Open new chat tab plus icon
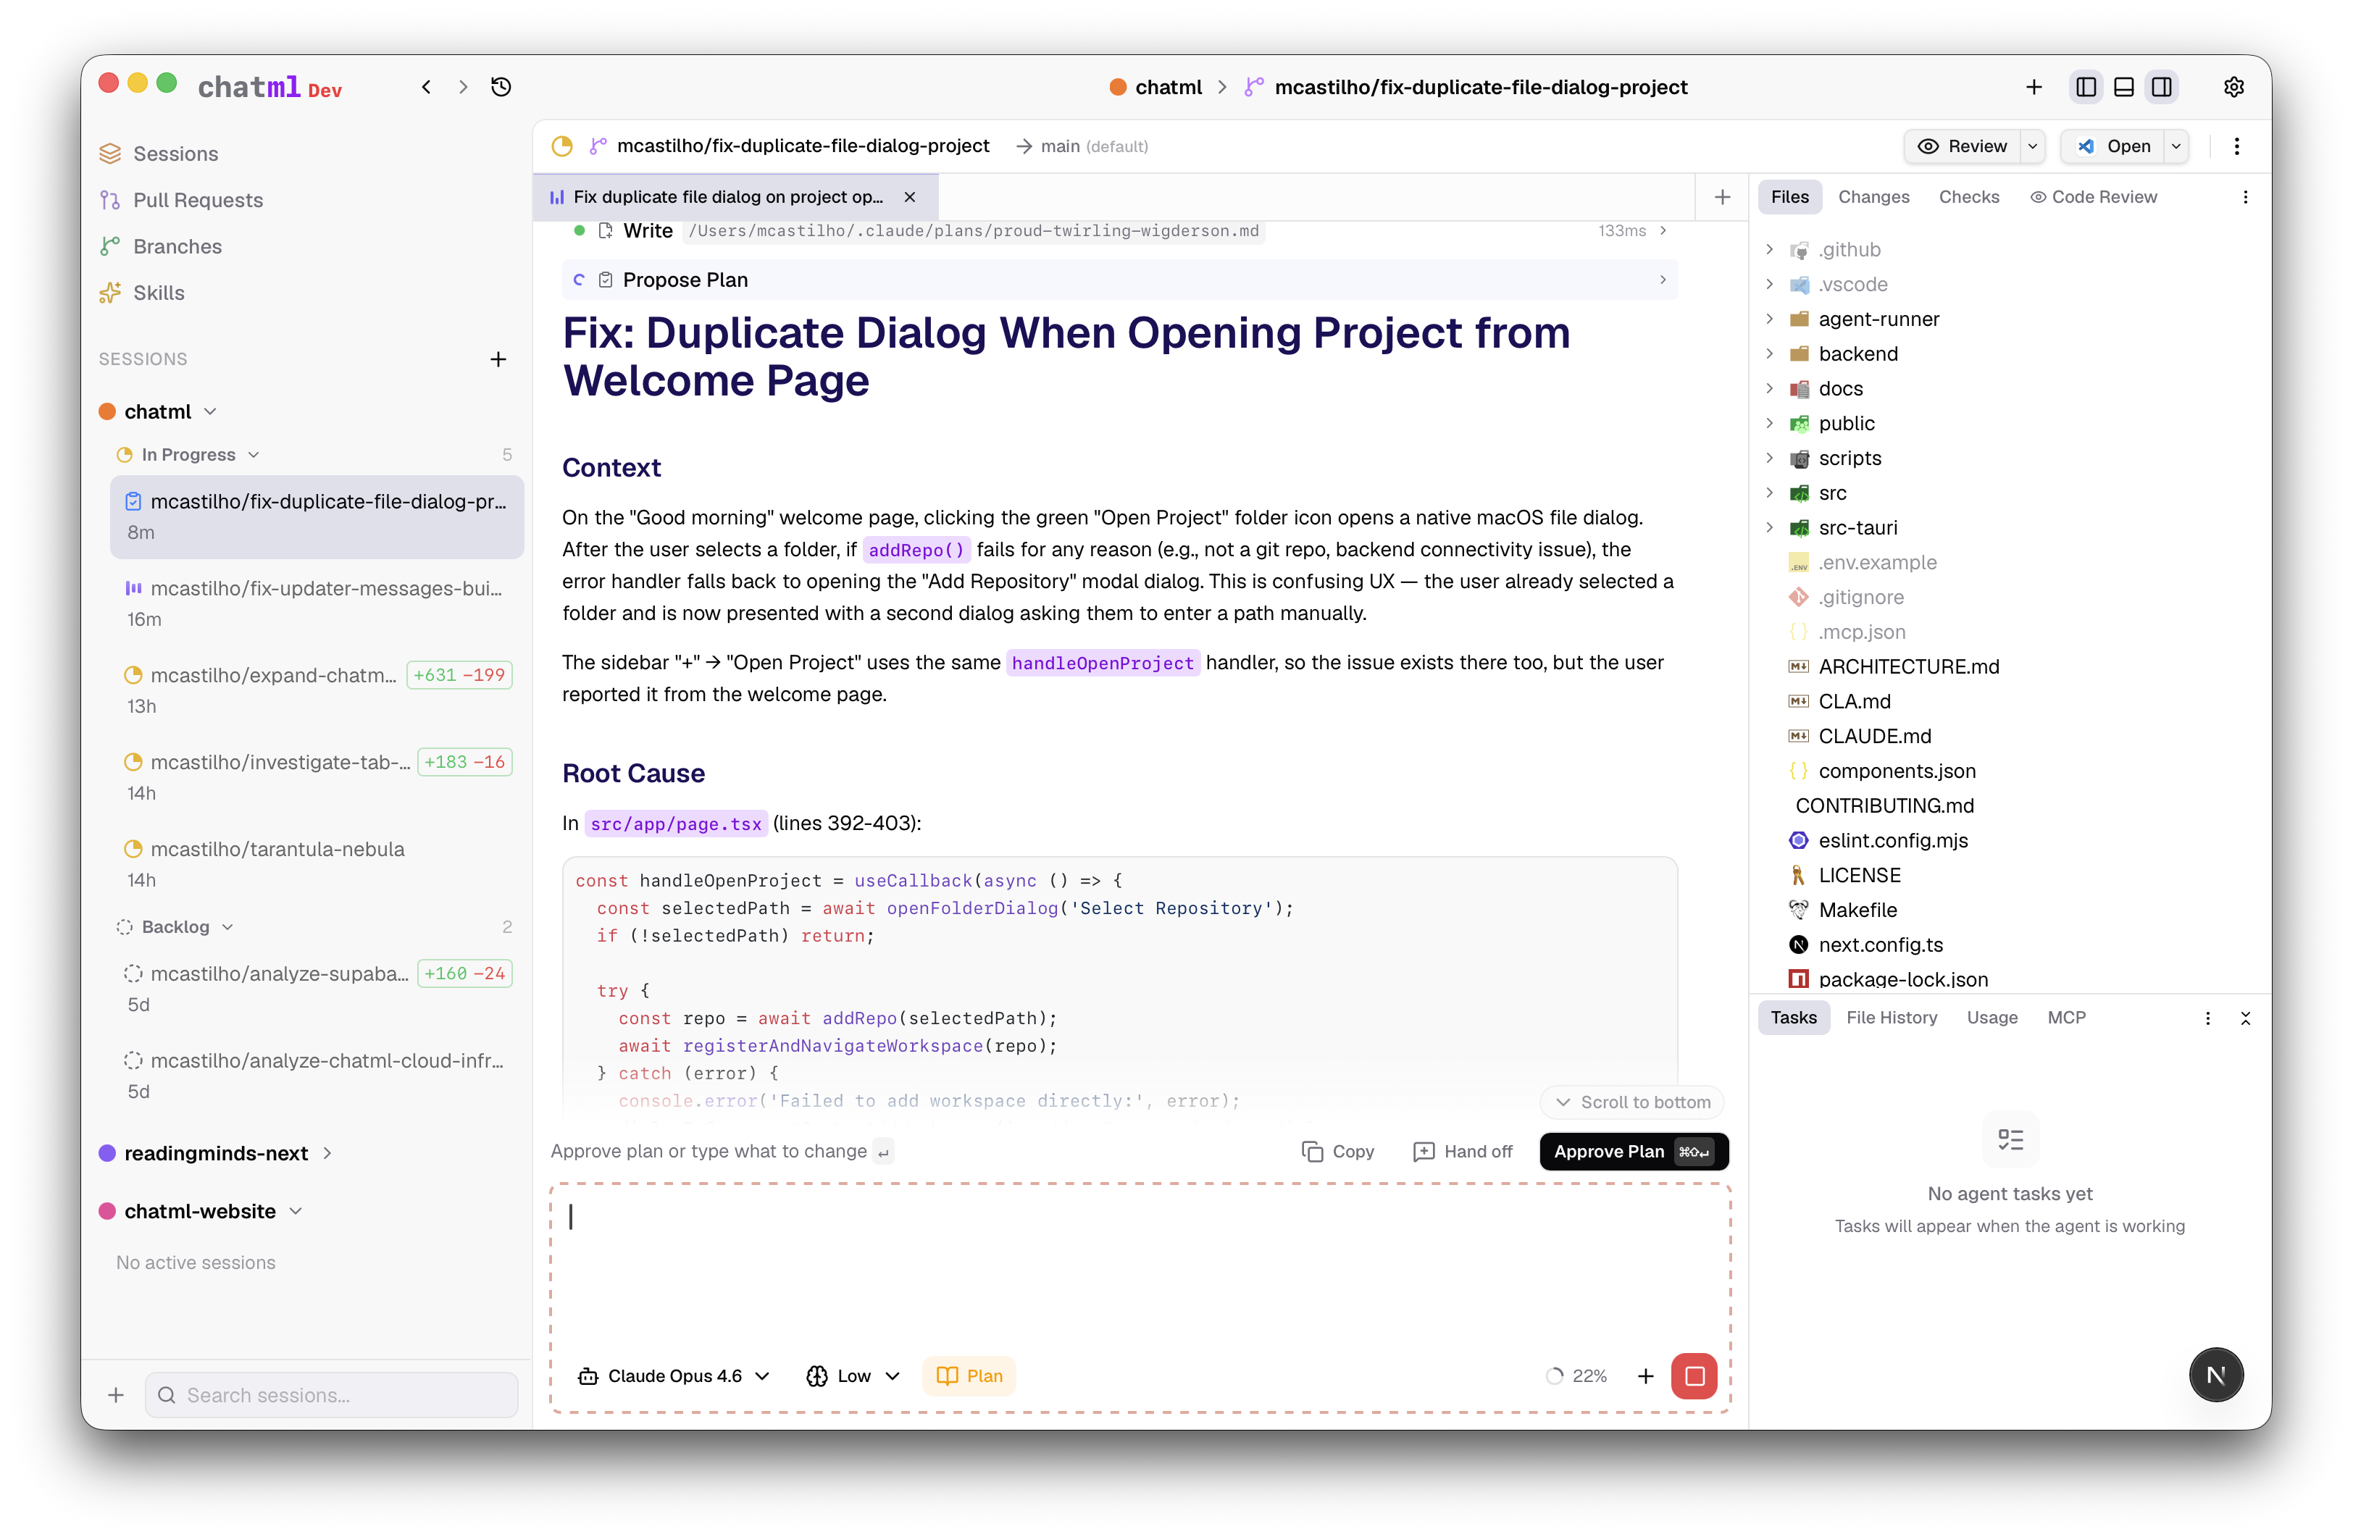 point(1722,197)
